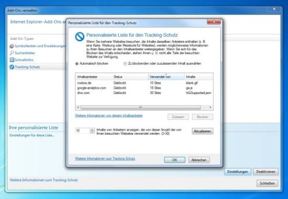This screenshot has width=288, height=199.
Task: Click the Suchanbieter magnifier icon
Action: (x=12, y=53)
